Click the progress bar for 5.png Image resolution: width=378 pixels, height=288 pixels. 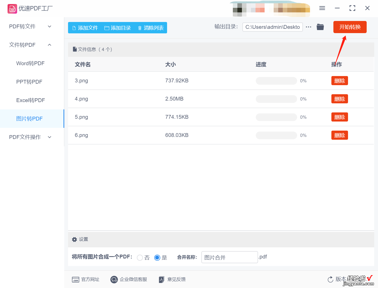pyautogui.click(x=276, y=117)
